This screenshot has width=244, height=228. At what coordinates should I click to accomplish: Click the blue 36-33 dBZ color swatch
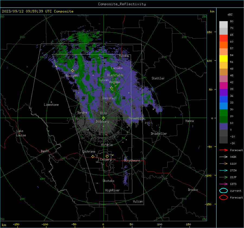pyautogui.click(x=223, y=99)
